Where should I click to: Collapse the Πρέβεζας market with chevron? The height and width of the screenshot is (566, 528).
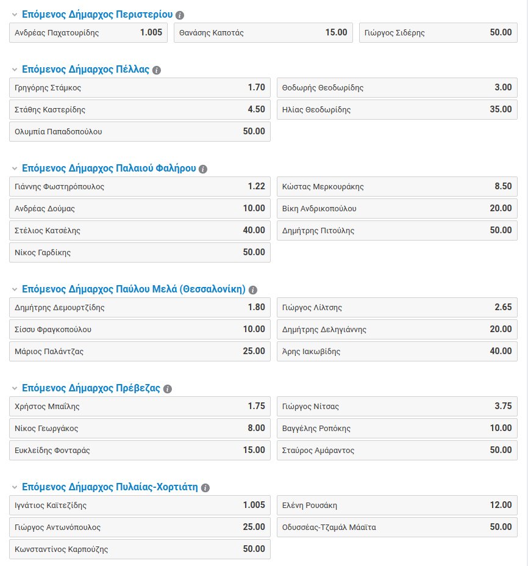click(15, 388)
